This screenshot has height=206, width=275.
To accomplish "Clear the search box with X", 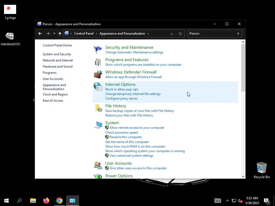I will (238, 34).
